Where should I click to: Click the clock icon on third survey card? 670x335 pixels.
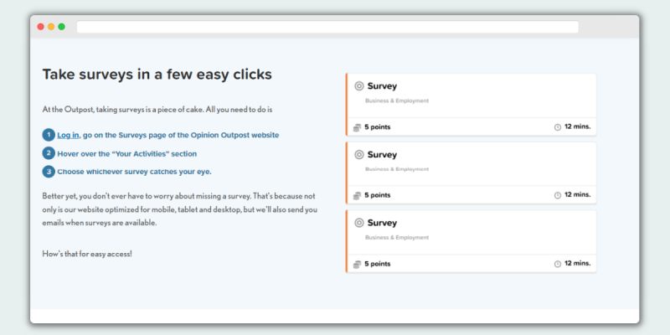click(x=558, y=264)
